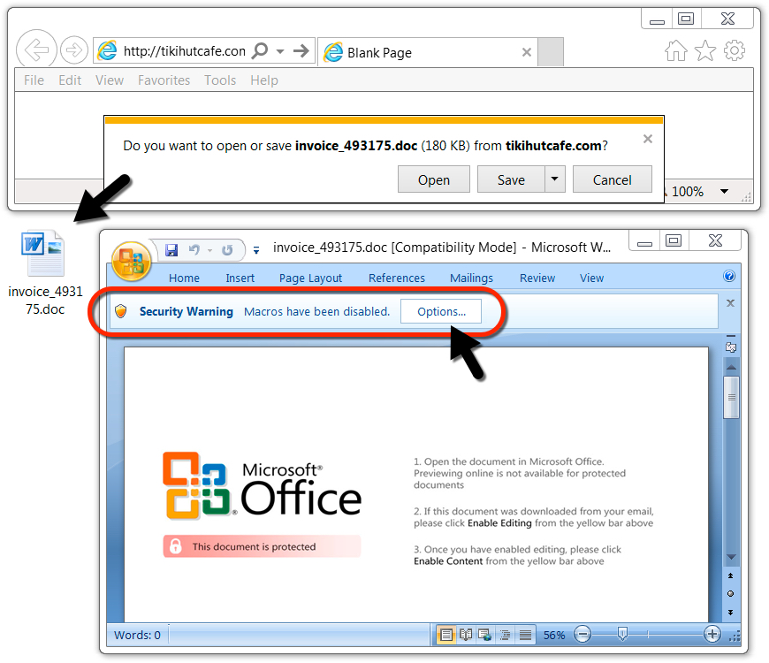
Task: Click the Zoom In plus button
Action: pyautogui.click(x=712, y=634)
